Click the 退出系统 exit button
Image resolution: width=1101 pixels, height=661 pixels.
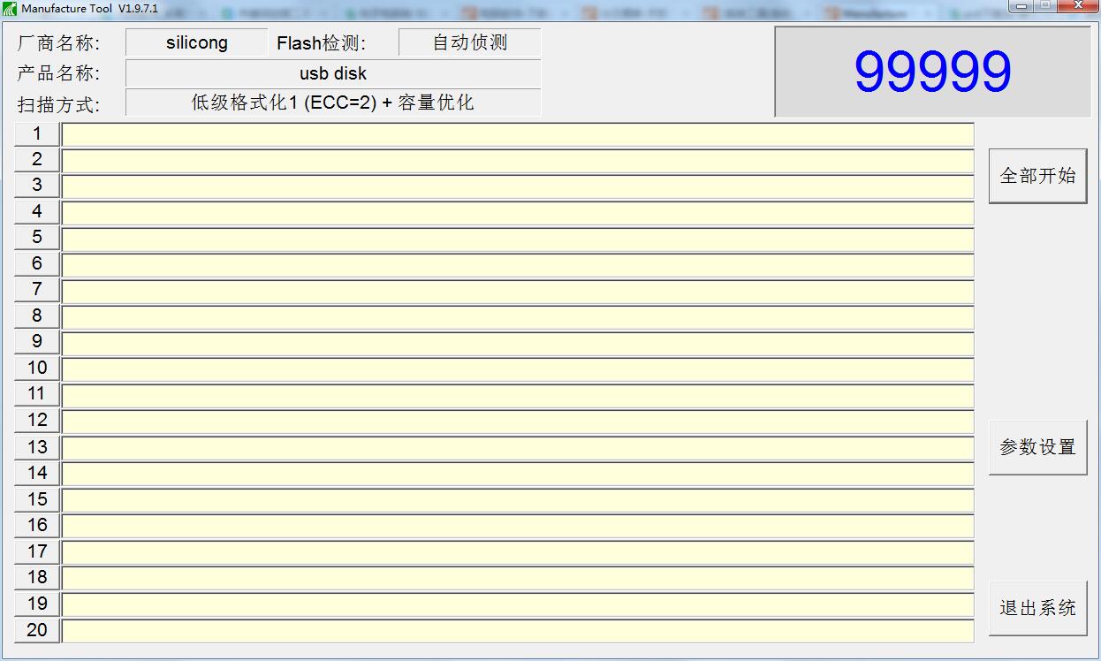pos(1037,608)
